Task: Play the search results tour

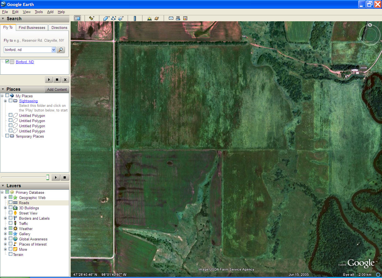Action: point(49,80)
